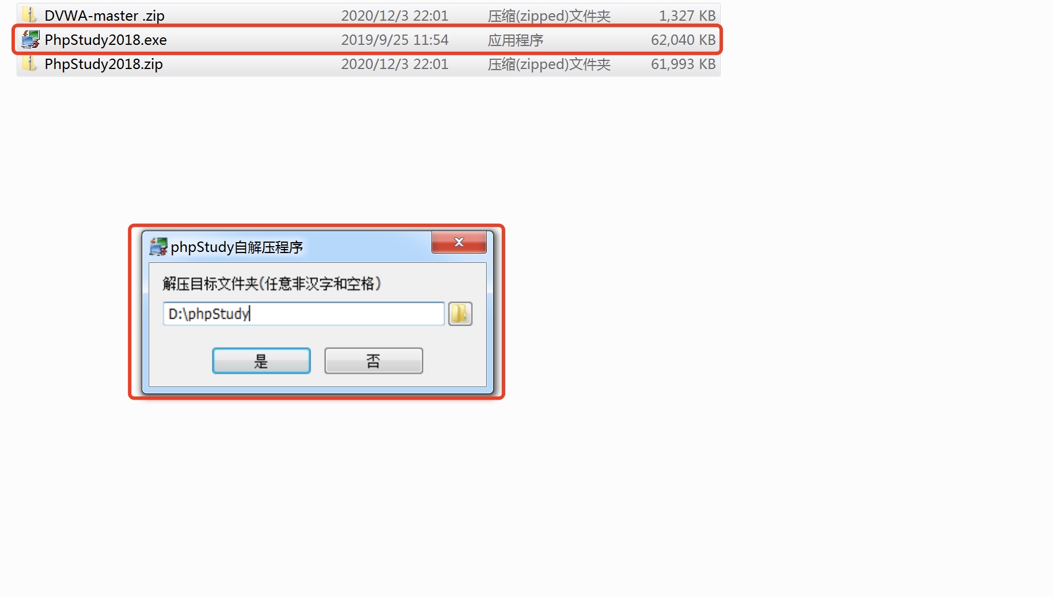Select the DVWA-master .zip file name
The image size is (1053, 597).
click(104, 16)
